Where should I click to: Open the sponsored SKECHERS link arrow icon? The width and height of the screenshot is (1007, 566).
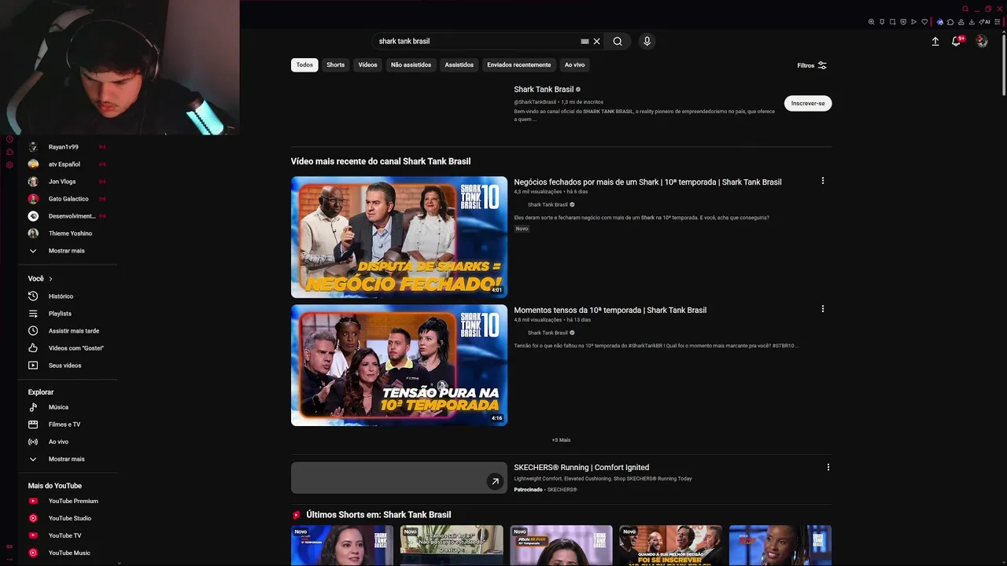(x=495, y=482)
